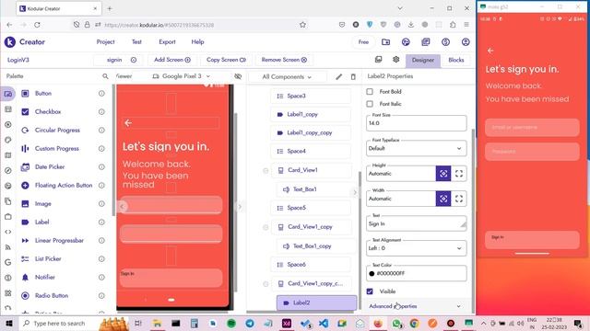
Task: Click Font Size input field
Action: (416, 123)
